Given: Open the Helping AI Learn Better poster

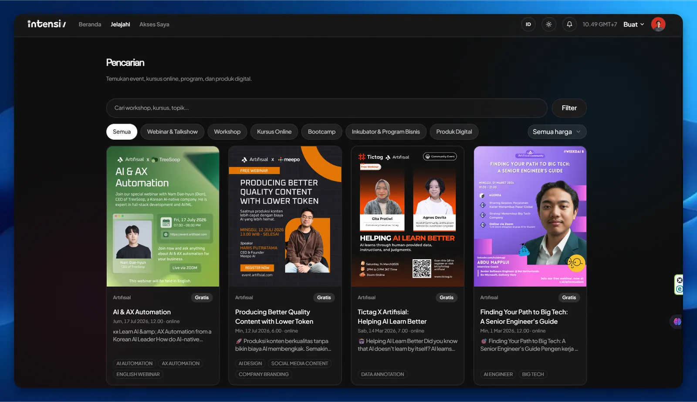Looking at the screenshot, I should (x=408, y=216).
